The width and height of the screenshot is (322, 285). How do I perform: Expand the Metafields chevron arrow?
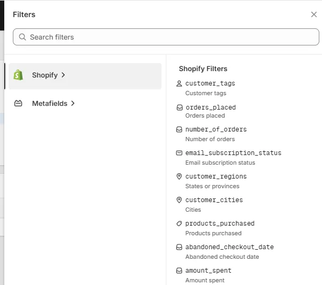click(x=73, y=103)
